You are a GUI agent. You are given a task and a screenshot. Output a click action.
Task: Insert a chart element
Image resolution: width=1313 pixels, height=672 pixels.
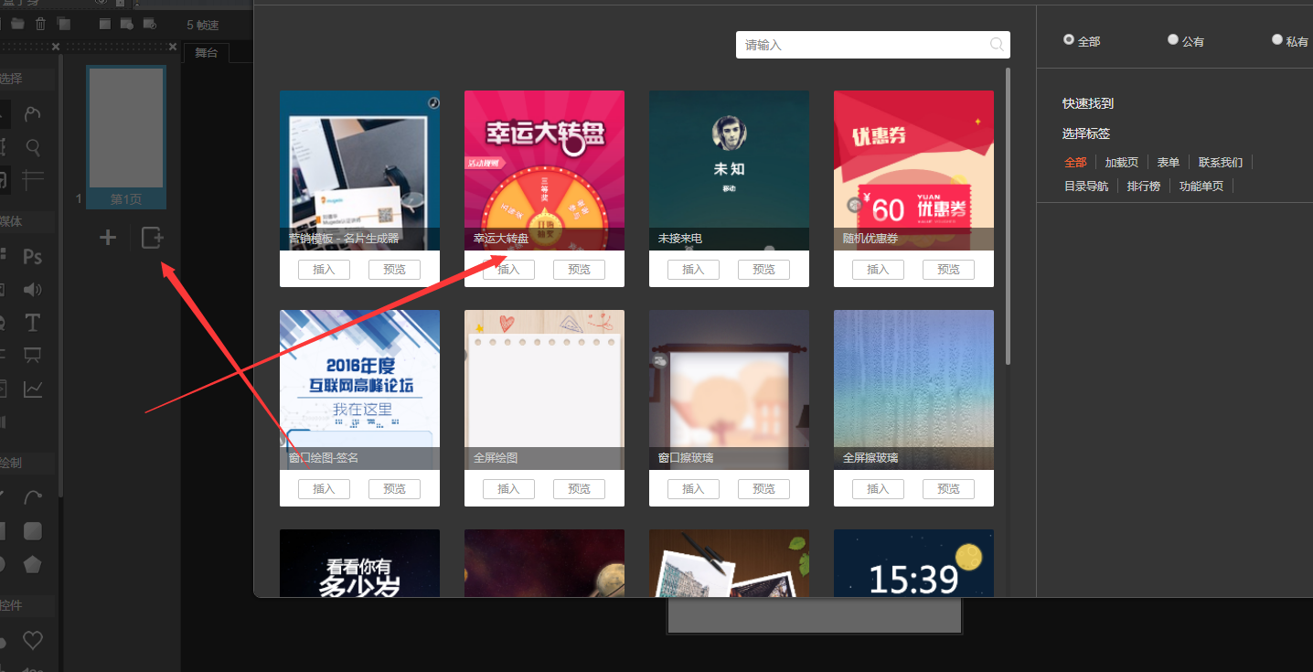click(33, 389)
